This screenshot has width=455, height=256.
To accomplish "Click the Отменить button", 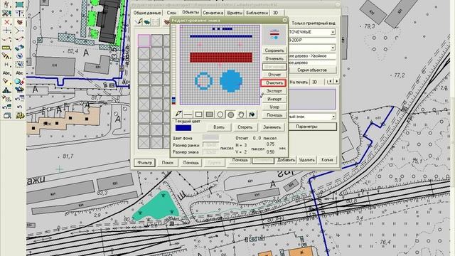I will point(274,58).
